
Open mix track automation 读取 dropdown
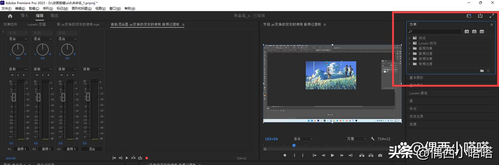pos(92,69)
